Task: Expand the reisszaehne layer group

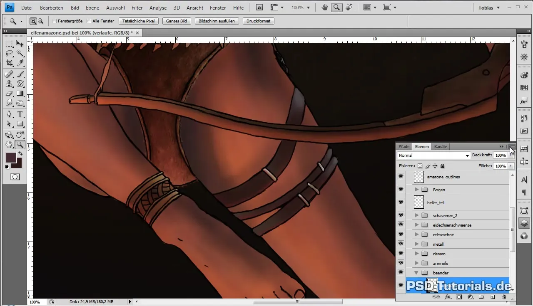Action: click(x=416, y=234)
